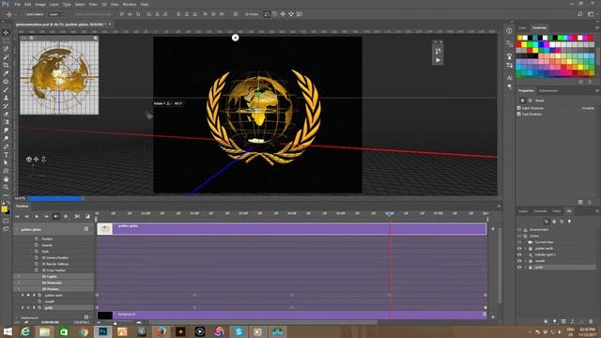
Task: Open the foreground color picker swatch
Action: (4, 208)
